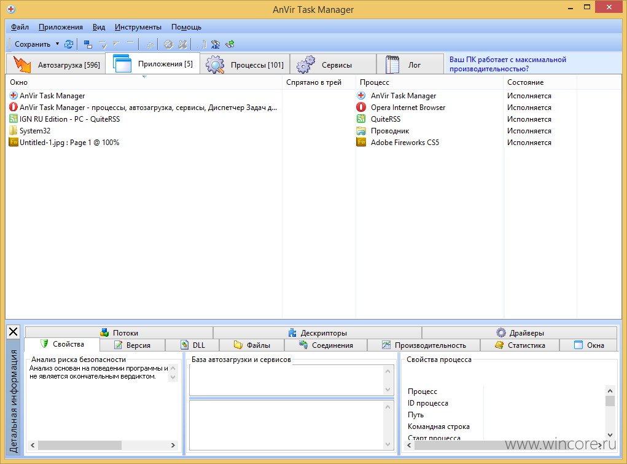Open the Сохранить dropdown arrow
The height and width of the screenshot is (464, 627).
[x=57, y=44]
